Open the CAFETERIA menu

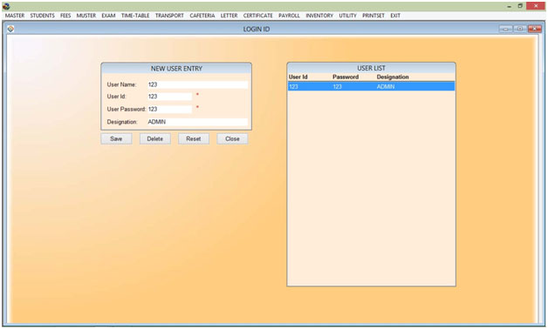click(x=202, y=16)
